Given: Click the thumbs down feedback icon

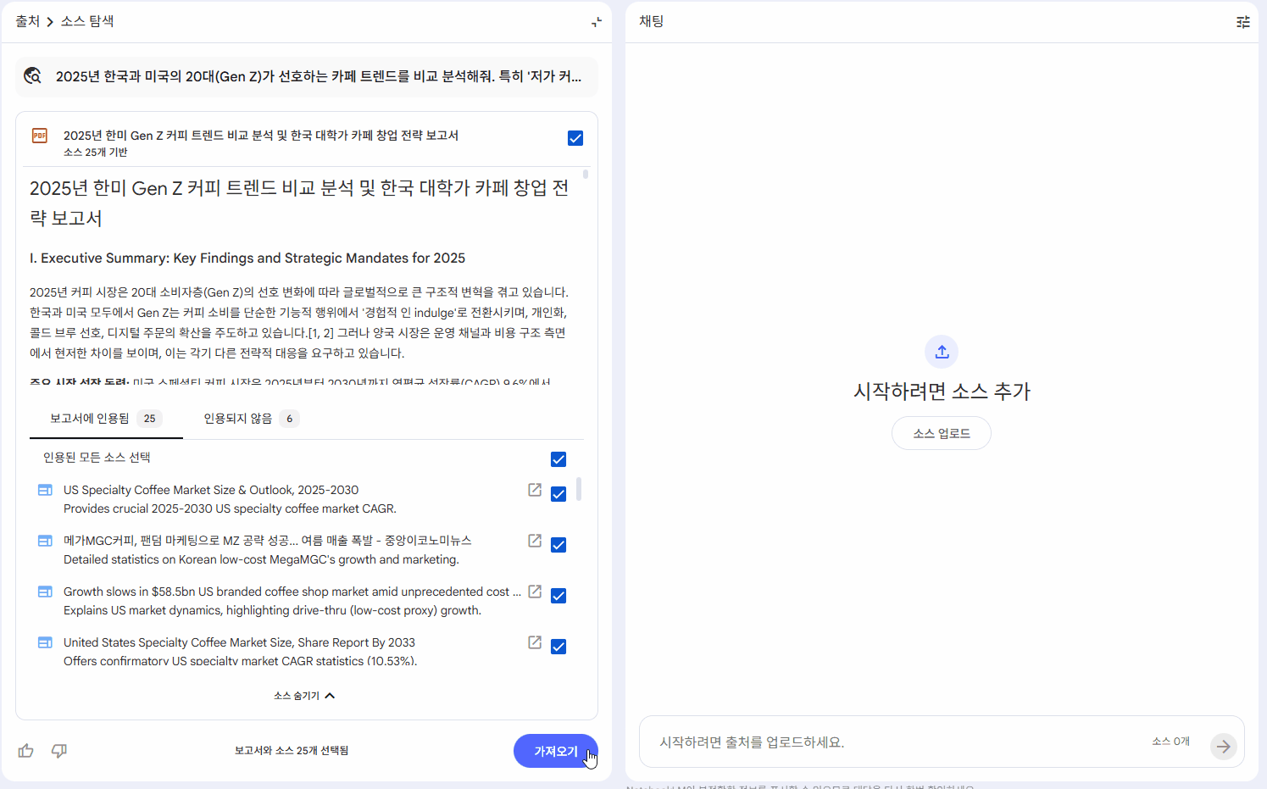Looking at the screenshot, I should 58,751.
